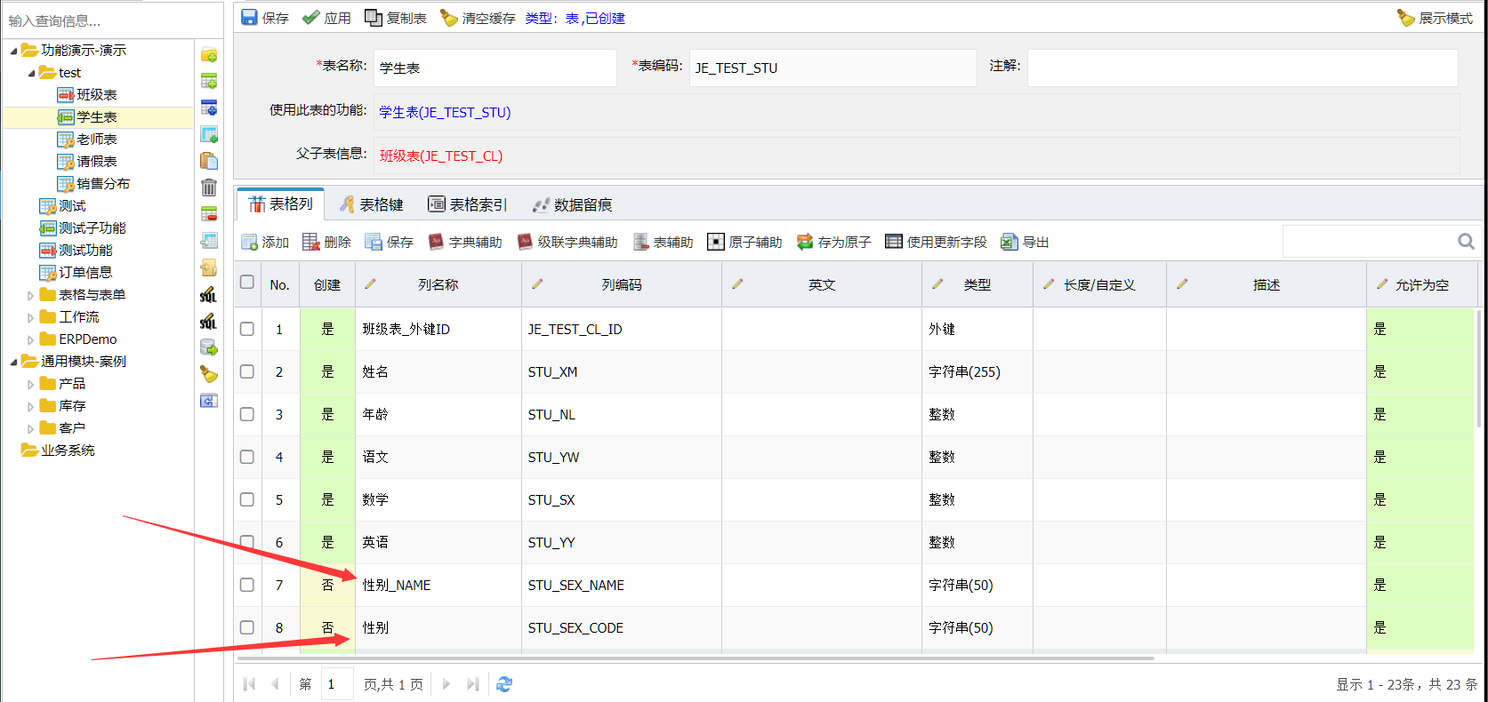Go to the first page of results
Image resolution: width=1488 pixels, height=702 pixels.
249,684
